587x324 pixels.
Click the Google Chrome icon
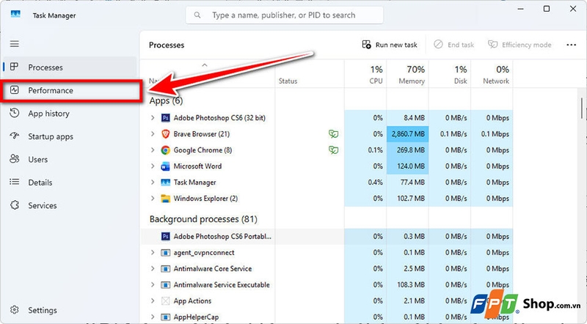pos(166,150)
